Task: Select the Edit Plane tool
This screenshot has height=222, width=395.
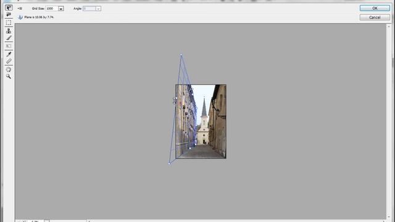Action: click(9, 8)
